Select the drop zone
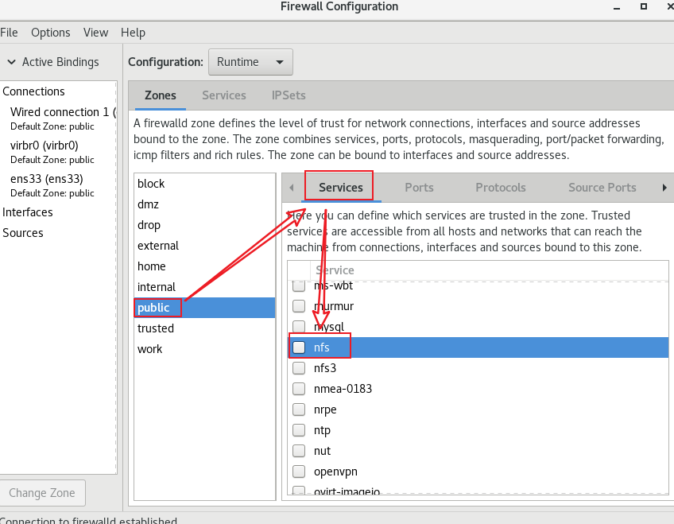 (204, 225)
